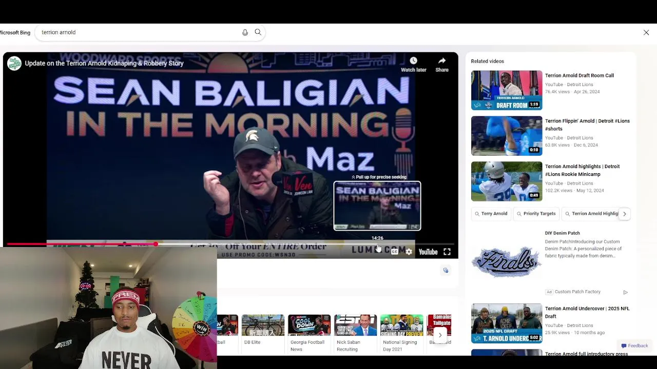Open the 'DIY Denim Patch' ad title
Viewport: 657px width, 369px height.
point(562,233)
